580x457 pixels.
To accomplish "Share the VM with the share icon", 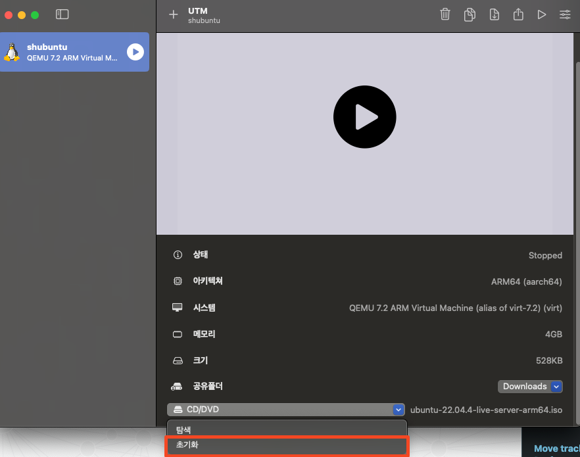I will [x=518, y=14].
